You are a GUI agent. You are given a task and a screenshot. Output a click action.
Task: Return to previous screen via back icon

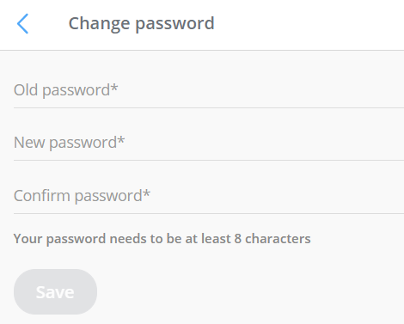[22, 23]
